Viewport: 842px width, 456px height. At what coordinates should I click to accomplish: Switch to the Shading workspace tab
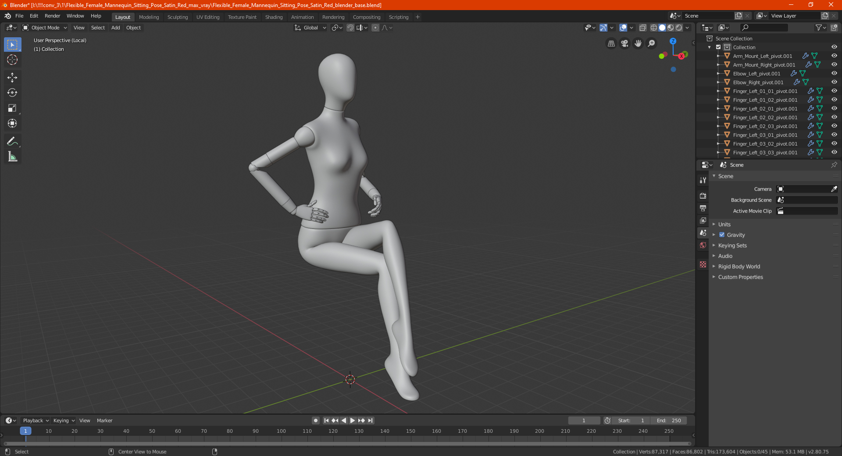[274, 17]
